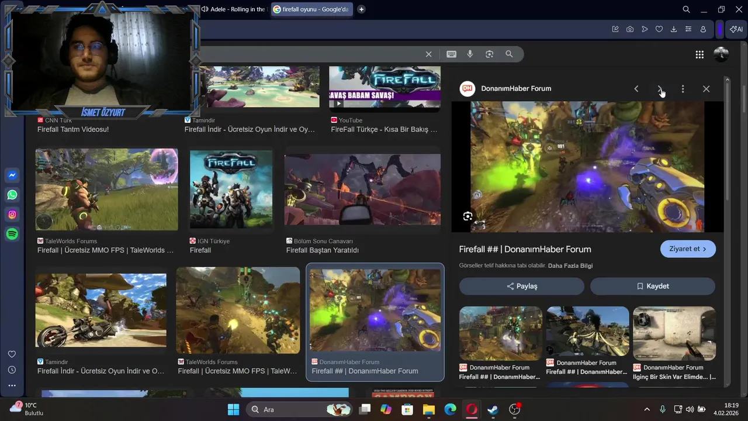748x421 pixels.
Task: Open the weather widget 10°C Bulutlu
Action: point(26,409)
